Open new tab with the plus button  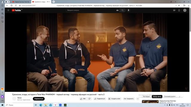pyautogui.click(x=54, y=2)
